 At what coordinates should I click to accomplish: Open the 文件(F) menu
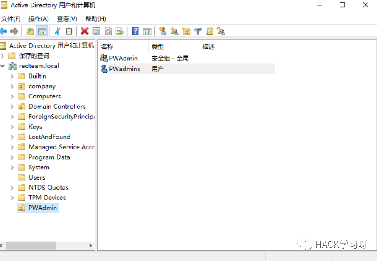click(11, 19)
